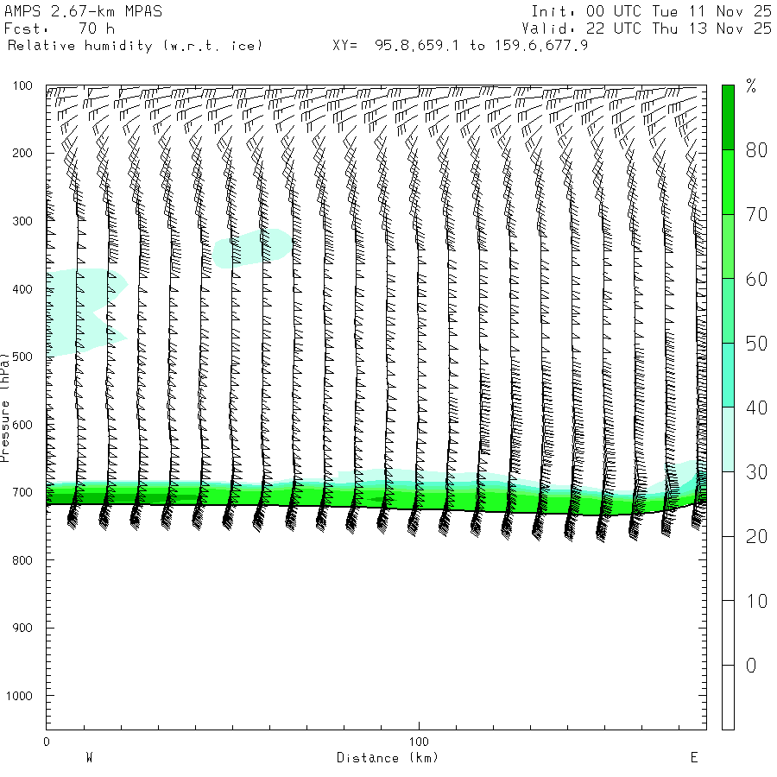Viewport: 777px width, 777px height.
Task: Select the 'Relative humidity (w.r.t. ice)' label
Action: click(135, 45)
